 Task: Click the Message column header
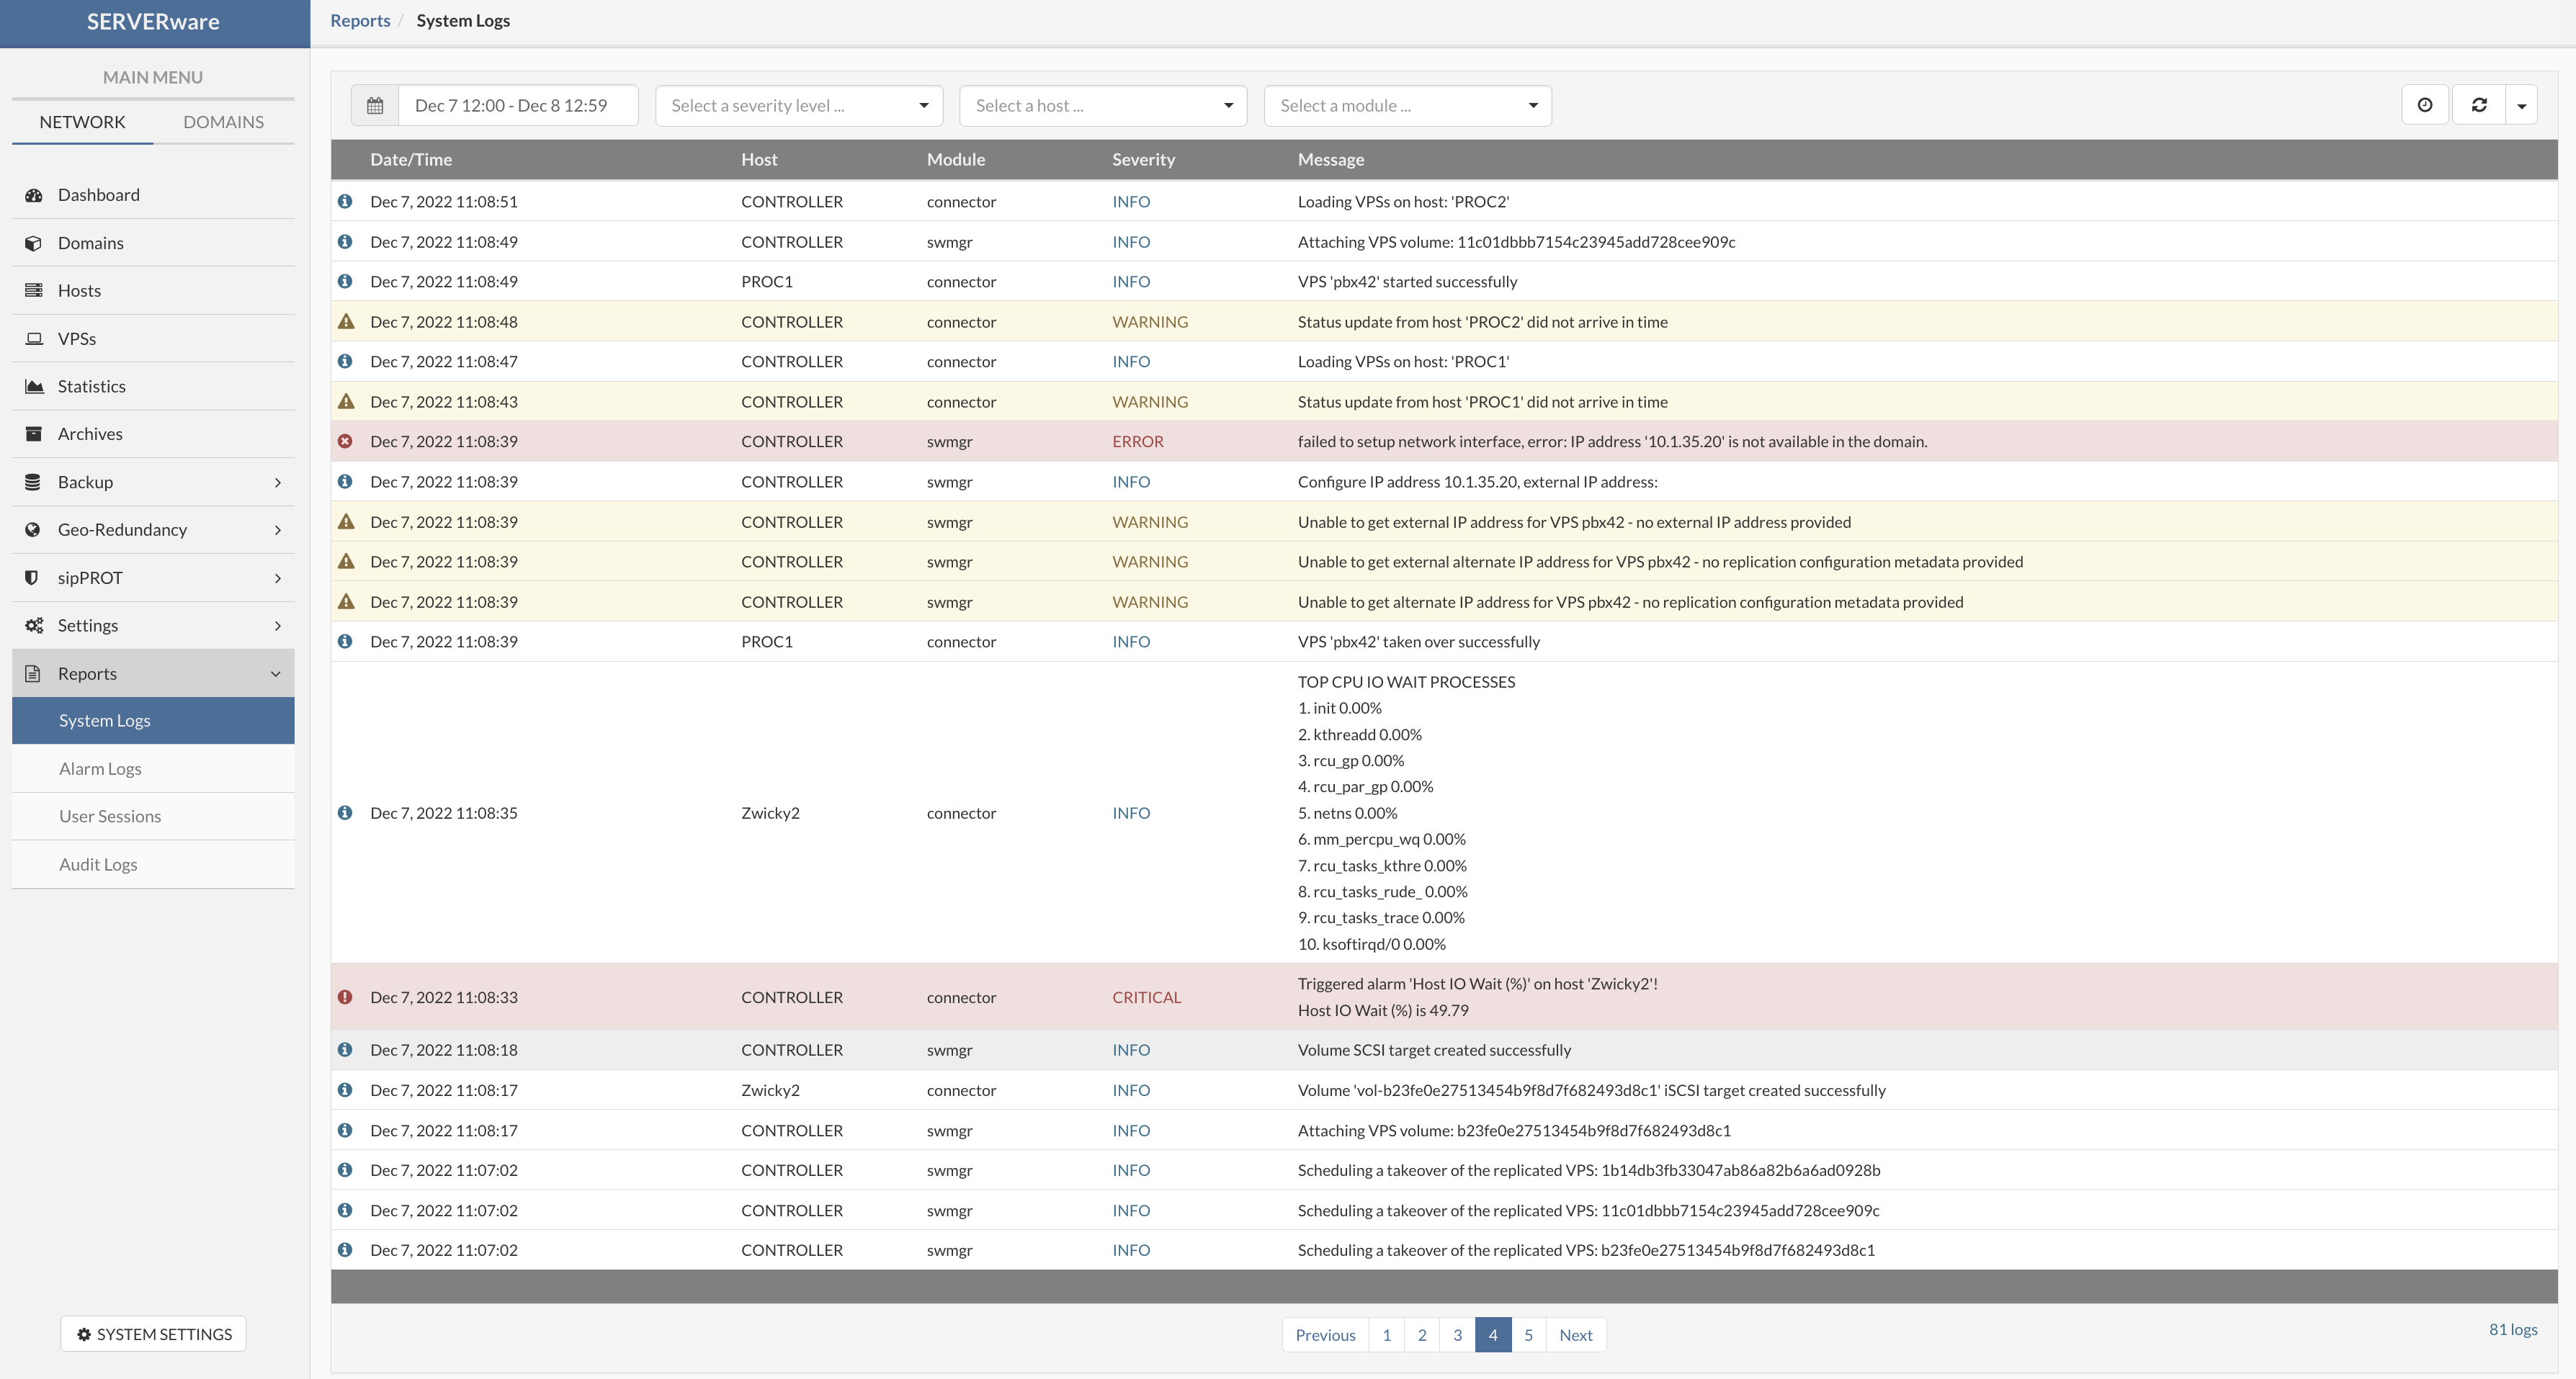point(1330,159)
